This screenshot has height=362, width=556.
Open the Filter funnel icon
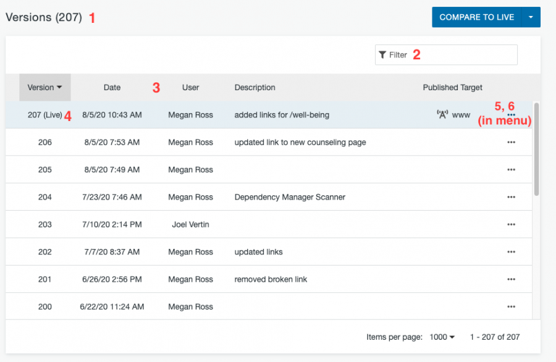[x=383, y=54]
